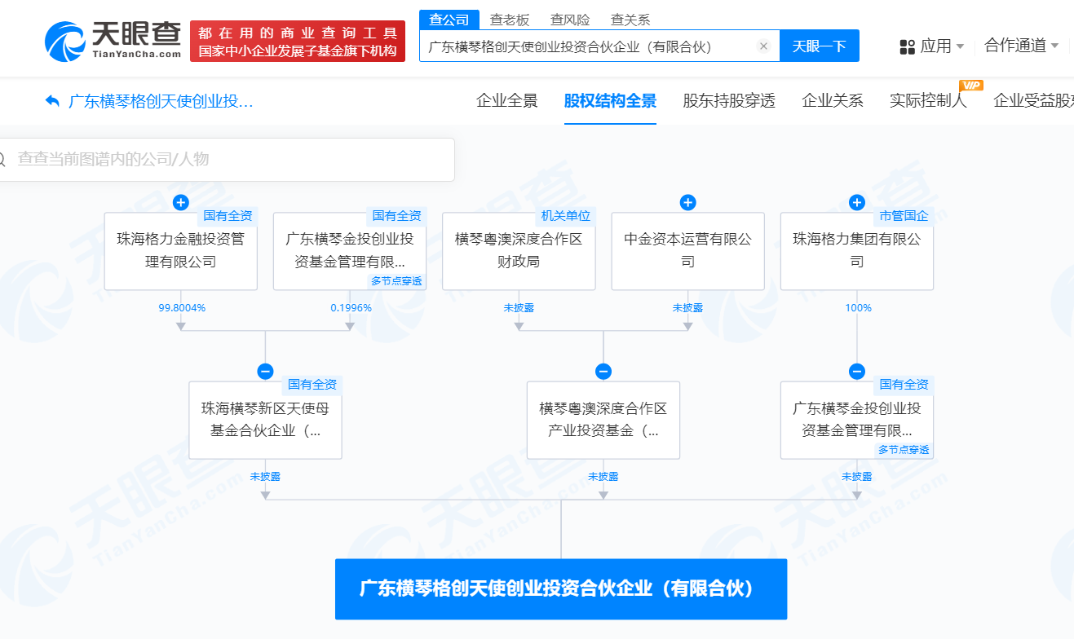Click 国有全资 tag on 天使母基金 node
The height and width of the screenshot is (639, 1074).
(x=312, y=385)
